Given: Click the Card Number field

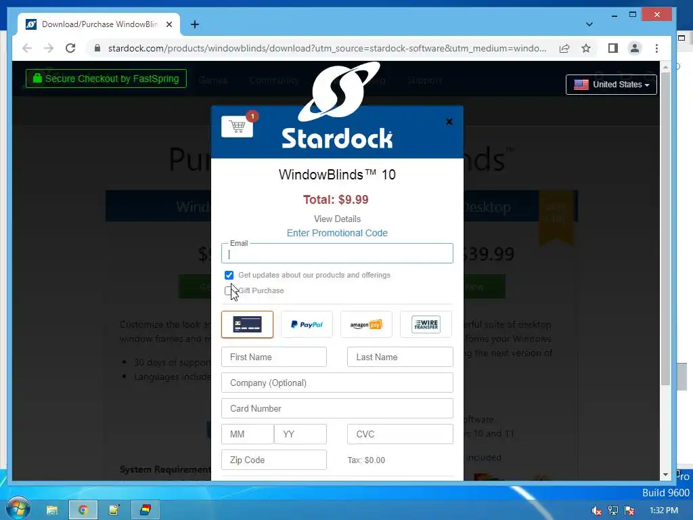Looking at the screenshot, I should [x=337, y=408].
